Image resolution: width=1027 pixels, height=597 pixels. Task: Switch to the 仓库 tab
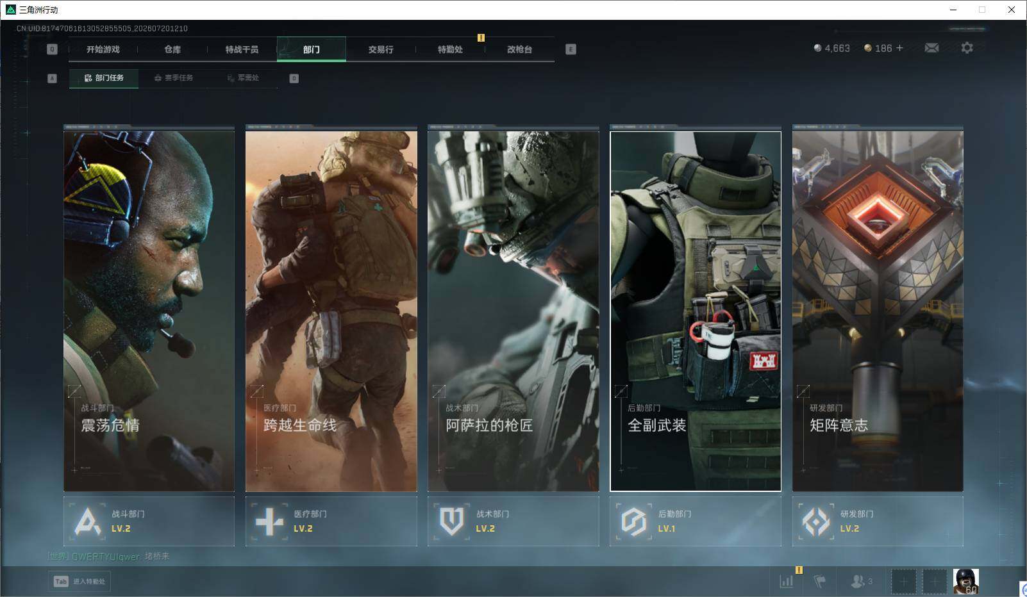[172, 49]
